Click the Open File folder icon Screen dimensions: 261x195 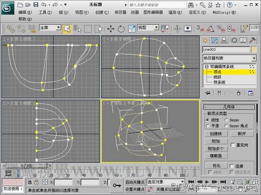click(x=28, y=5)
